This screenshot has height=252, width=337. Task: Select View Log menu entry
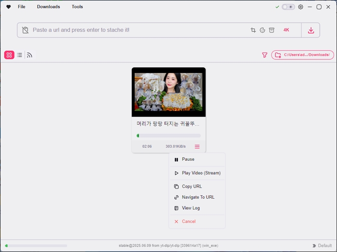tap(197, 208)
